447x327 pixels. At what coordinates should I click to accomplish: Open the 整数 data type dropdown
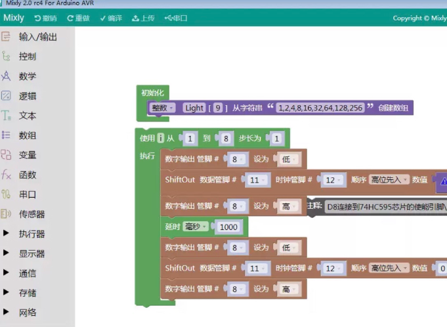162,108
